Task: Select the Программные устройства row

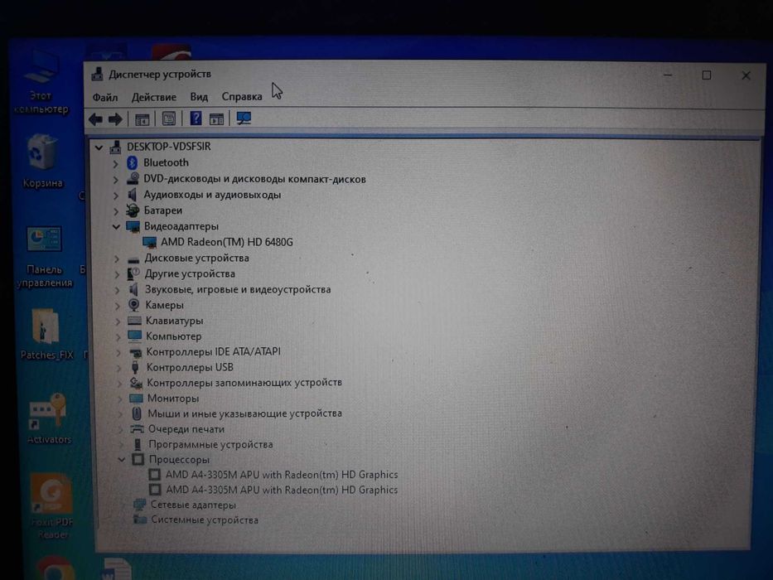Action: click(210, 444)
